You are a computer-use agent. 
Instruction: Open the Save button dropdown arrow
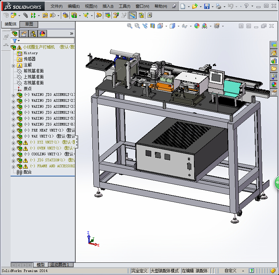pos(212,7)
